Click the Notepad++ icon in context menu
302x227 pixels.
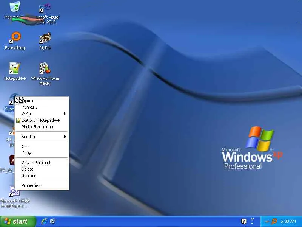pos(18,120)
